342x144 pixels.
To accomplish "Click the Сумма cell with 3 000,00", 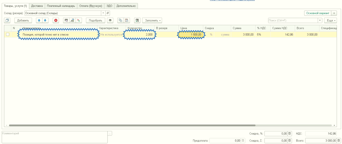I will tap(243, 35).
